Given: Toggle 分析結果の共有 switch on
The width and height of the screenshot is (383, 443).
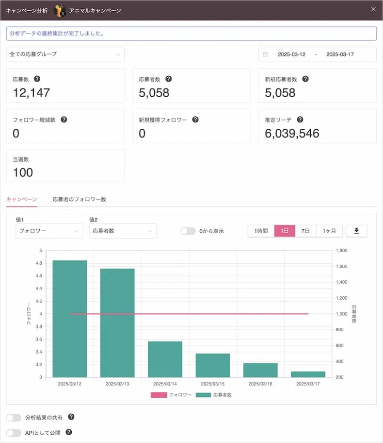Looking at the screenshot, I should [x=14, y=417].
